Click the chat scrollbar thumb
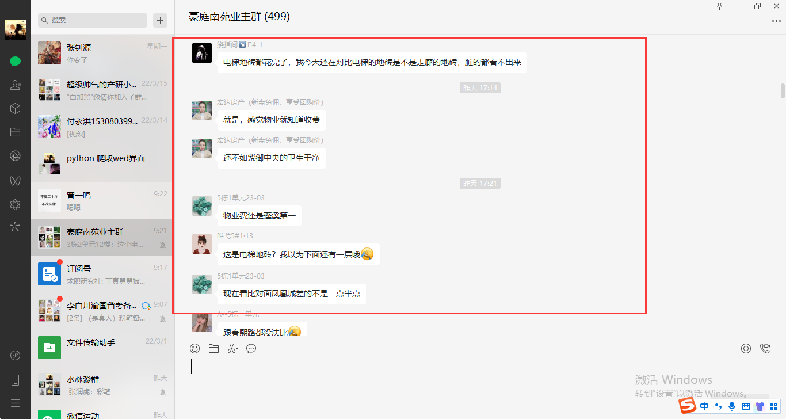 [783, 91]
